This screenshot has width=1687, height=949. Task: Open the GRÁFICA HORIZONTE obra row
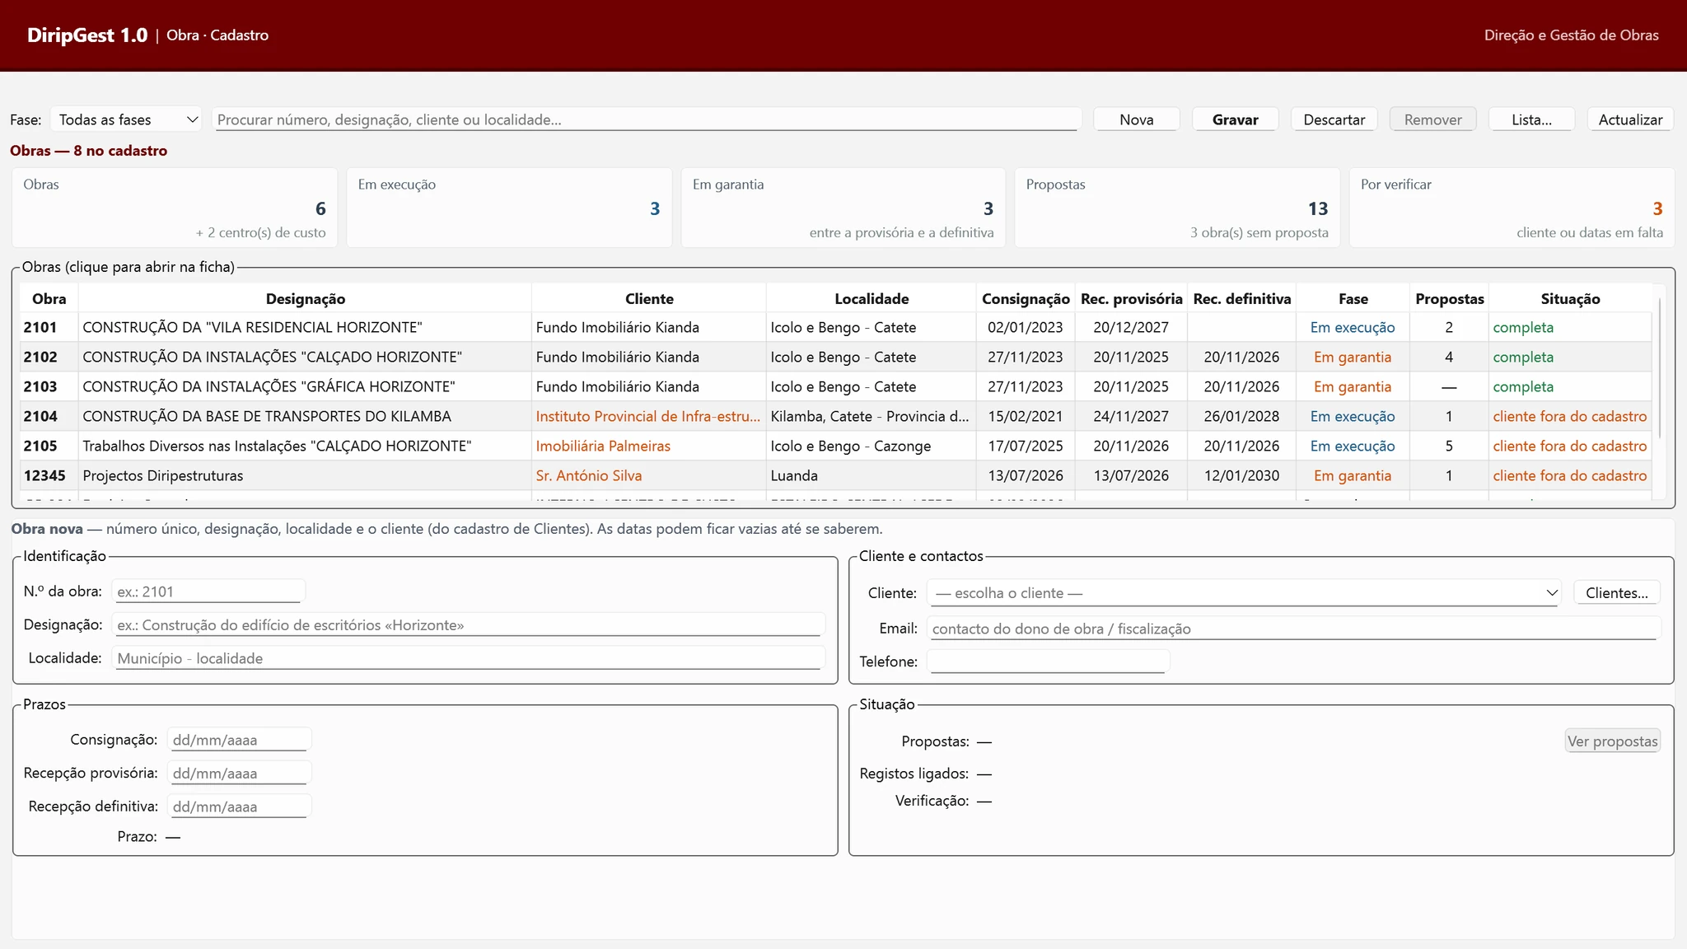(x=835, y=386)
